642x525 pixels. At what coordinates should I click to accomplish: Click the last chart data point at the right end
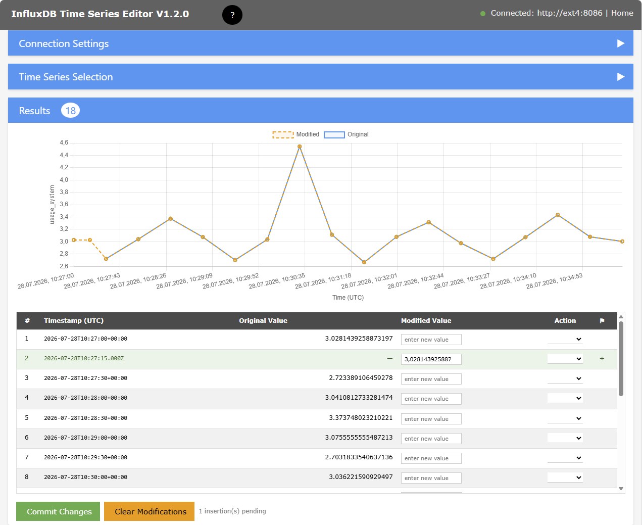click(x=622, y=242)
